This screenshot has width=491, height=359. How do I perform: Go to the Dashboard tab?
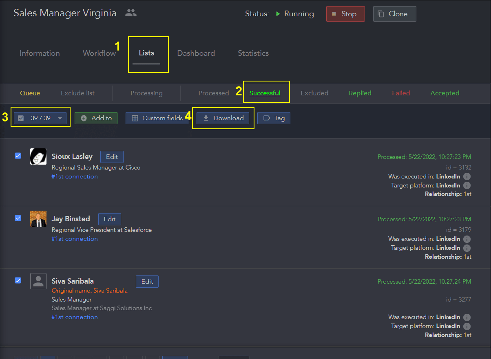(x=196, y=53)
